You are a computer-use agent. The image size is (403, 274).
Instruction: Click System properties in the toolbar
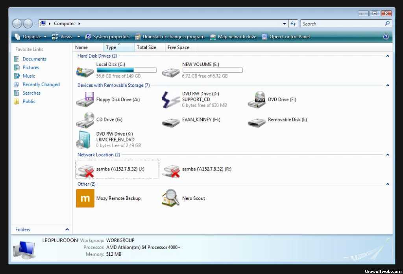107,37
